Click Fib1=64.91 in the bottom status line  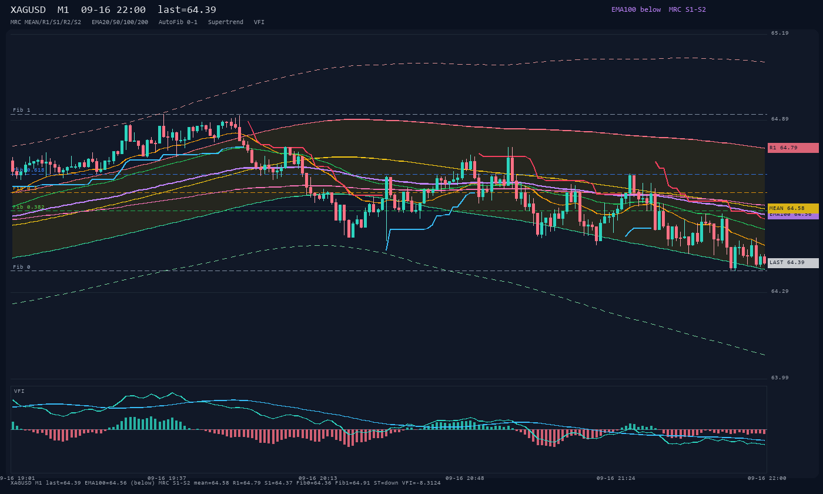[x=353, y=483]
